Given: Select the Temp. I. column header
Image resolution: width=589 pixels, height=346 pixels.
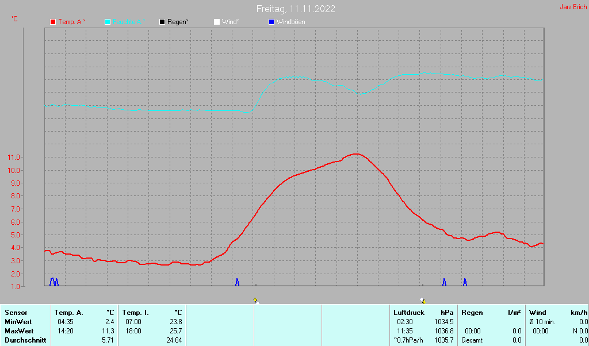Looking at the screenshot, I should (135, 313).
